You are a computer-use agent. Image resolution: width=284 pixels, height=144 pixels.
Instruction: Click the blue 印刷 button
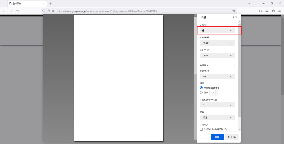tap(217, 137)
